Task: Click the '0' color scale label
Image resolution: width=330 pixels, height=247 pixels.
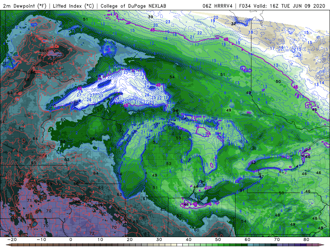Action: (x=71, y=240)
